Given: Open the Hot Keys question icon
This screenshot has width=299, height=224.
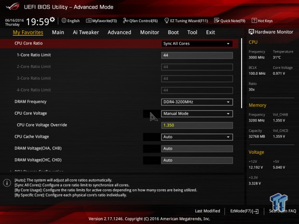Looking at the screenshot, I should click(254, 20).
